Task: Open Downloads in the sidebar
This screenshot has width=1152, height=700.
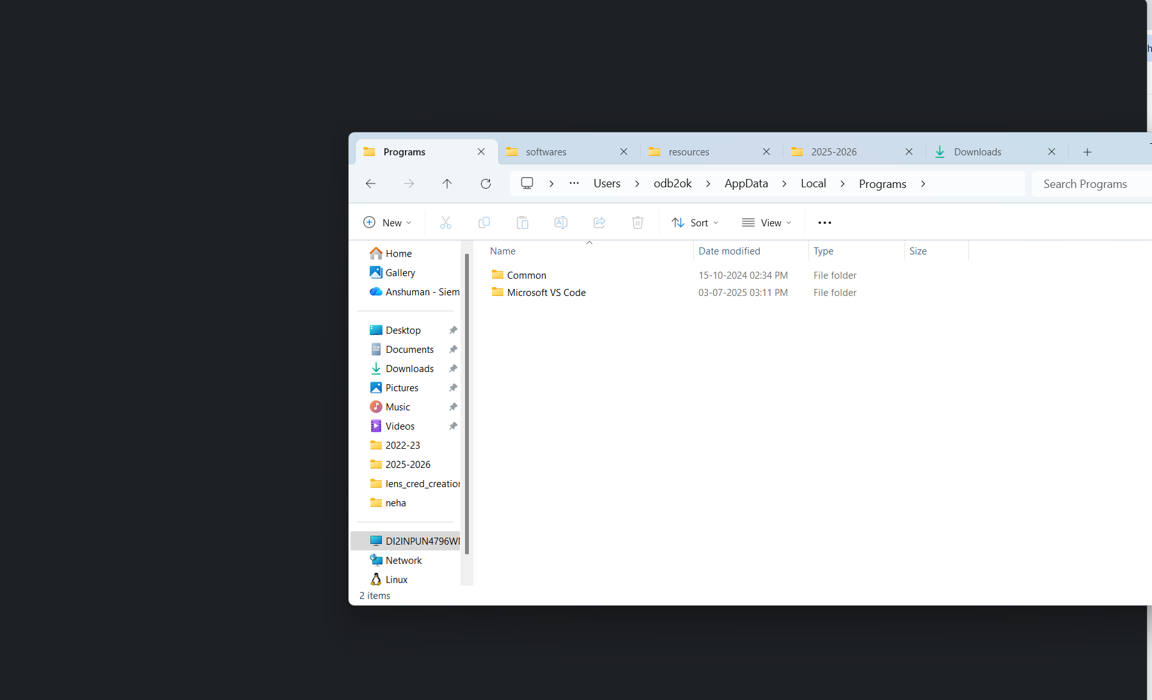Action: point(409,369)
